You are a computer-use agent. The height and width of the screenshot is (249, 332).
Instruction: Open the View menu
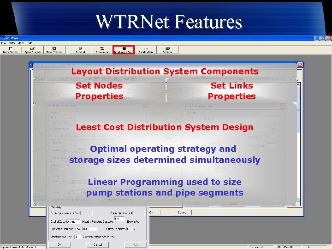point(21,43)
